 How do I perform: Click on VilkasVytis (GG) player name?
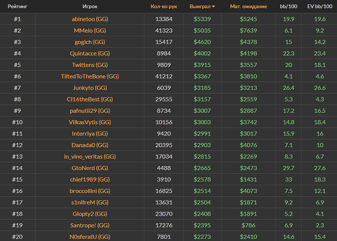click(x=90, y=122)
